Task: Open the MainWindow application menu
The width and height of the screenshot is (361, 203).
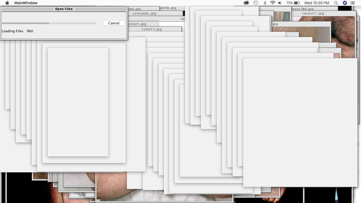Action: 26,3
